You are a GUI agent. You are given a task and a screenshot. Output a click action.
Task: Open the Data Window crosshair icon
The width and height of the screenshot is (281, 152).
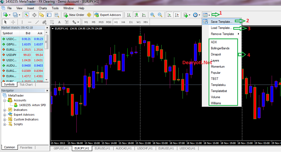(34, 15)
